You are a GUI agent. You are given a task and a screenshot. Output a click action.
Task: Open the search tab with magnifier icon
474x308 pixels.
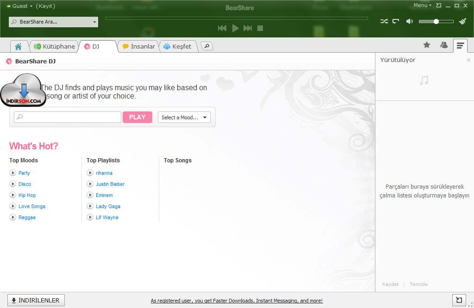pos(207,46)
